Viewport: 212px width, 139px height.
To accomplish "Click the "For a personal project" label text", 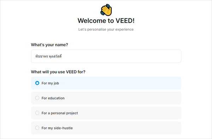I will click(x=60, y=113).
